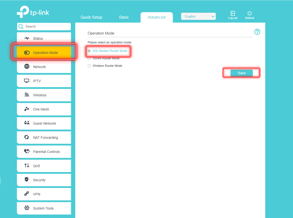Viewport: 293px width, 218px height.
Task: Click the Network globe icon
Action: tap(27, 67)
